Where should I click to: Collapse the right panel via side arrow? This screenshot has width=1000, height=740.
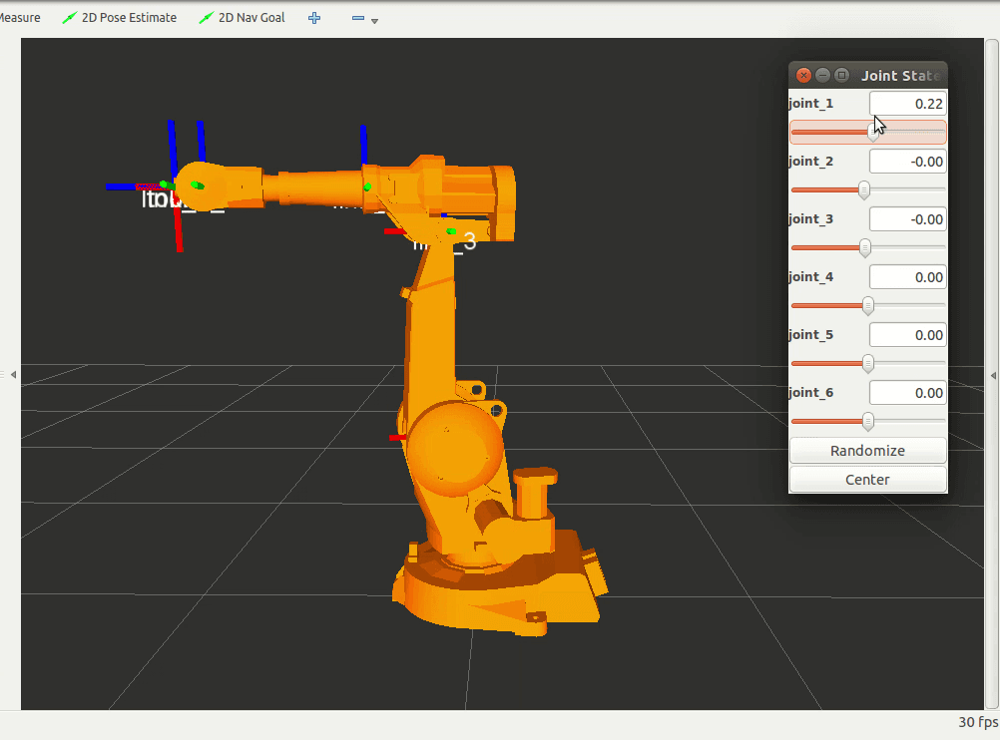993,375
